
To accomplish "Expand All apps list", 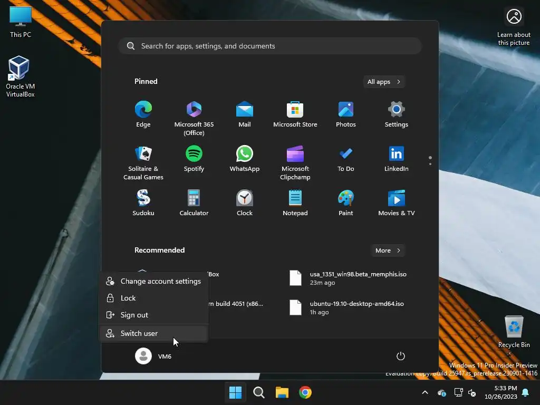I will click(x=384, y=82).
